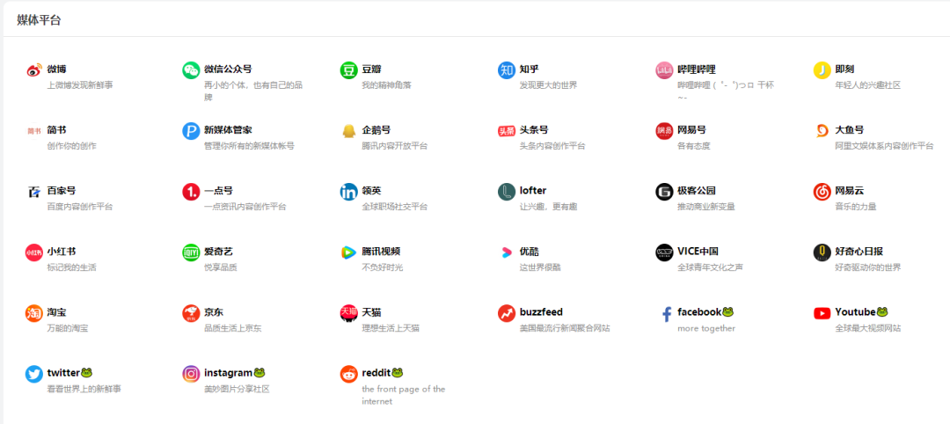This screenshot has width=950, height=424.
Task: Click text '上微博发现新鲜事'
Action: [80, 84]
